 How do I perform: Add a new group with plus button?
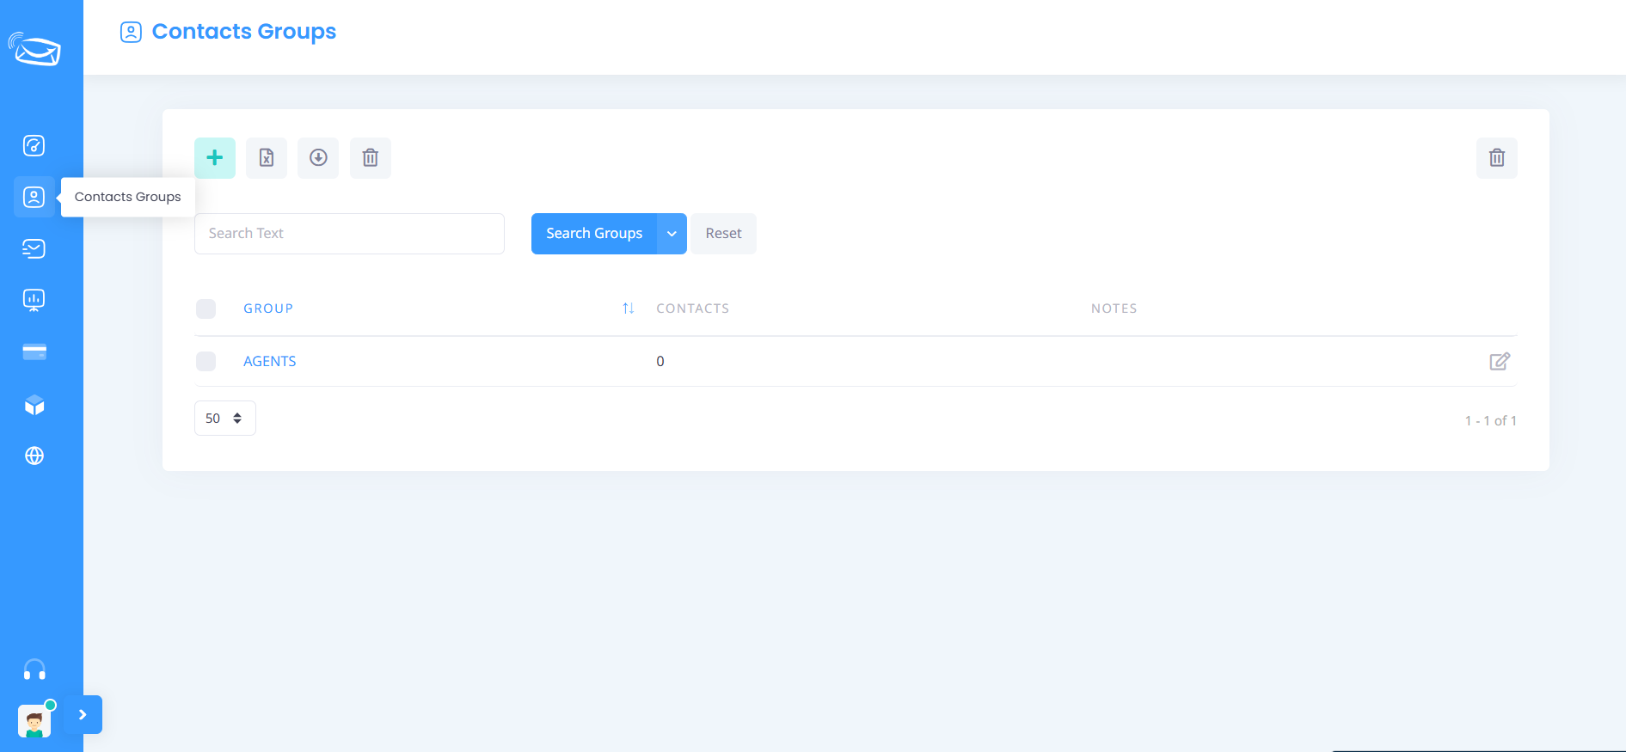pyautogui.click(x=215, y=158)
